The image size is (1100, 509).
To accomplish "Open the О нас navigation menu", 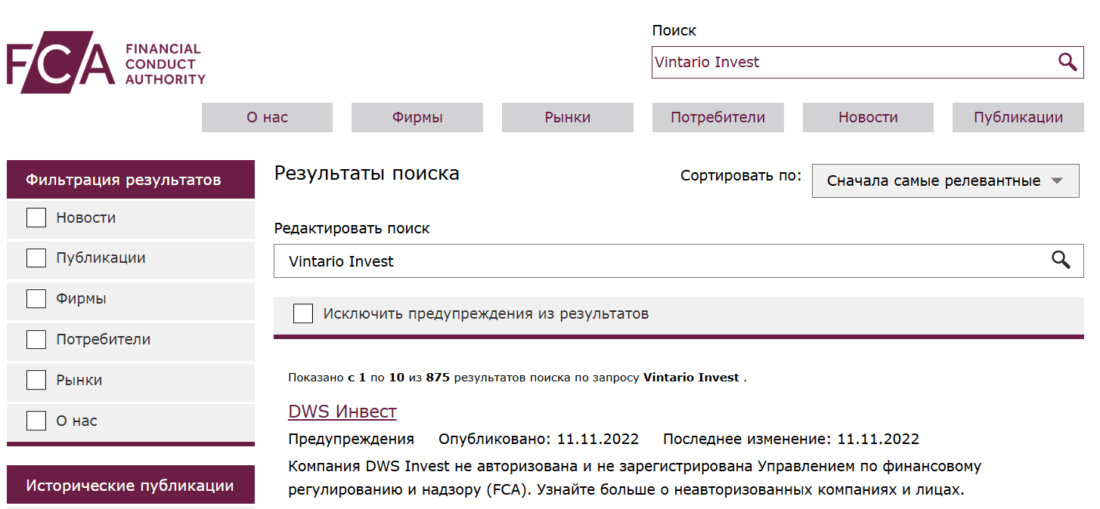I will (266, 117).
